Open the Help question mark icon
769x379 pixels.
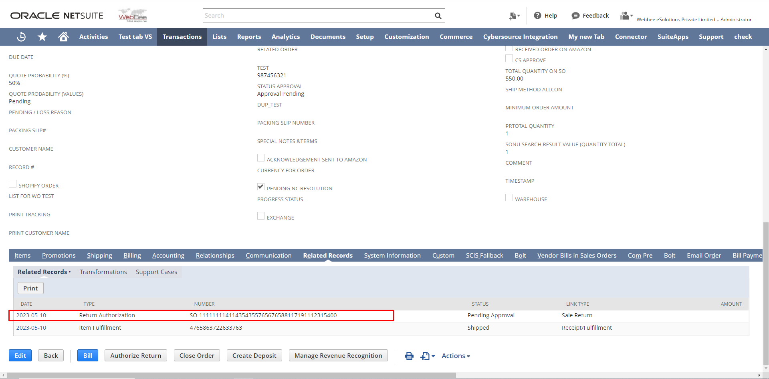click(538, 16)
